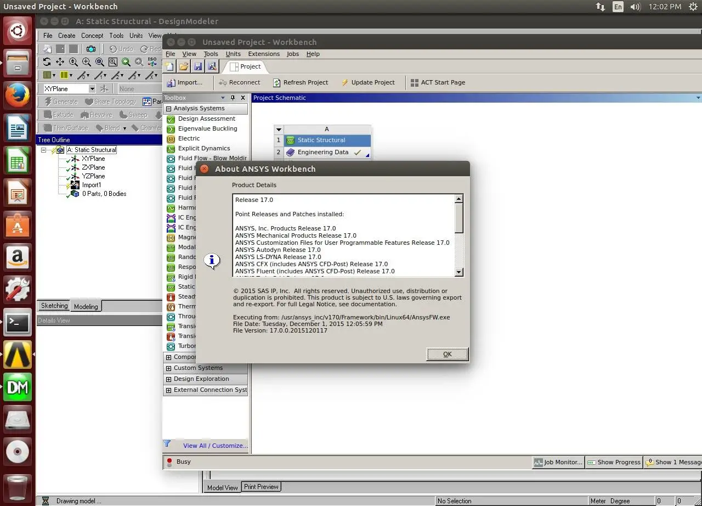Select the YZPlane item in Tree Outline

(93, 176)
